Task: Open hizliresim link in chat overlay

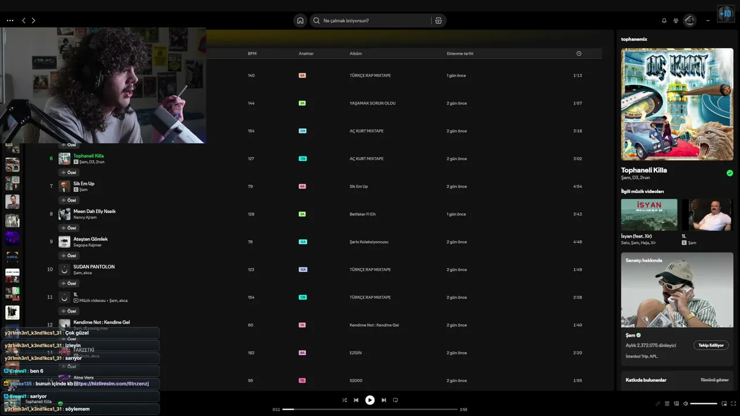Action: pyautogui.click(x=112, y=384)
